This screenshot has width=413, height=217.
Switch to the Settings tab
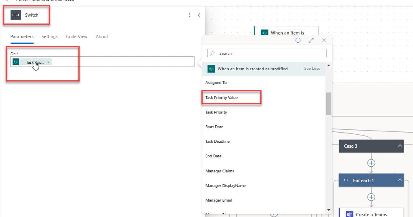50,37
